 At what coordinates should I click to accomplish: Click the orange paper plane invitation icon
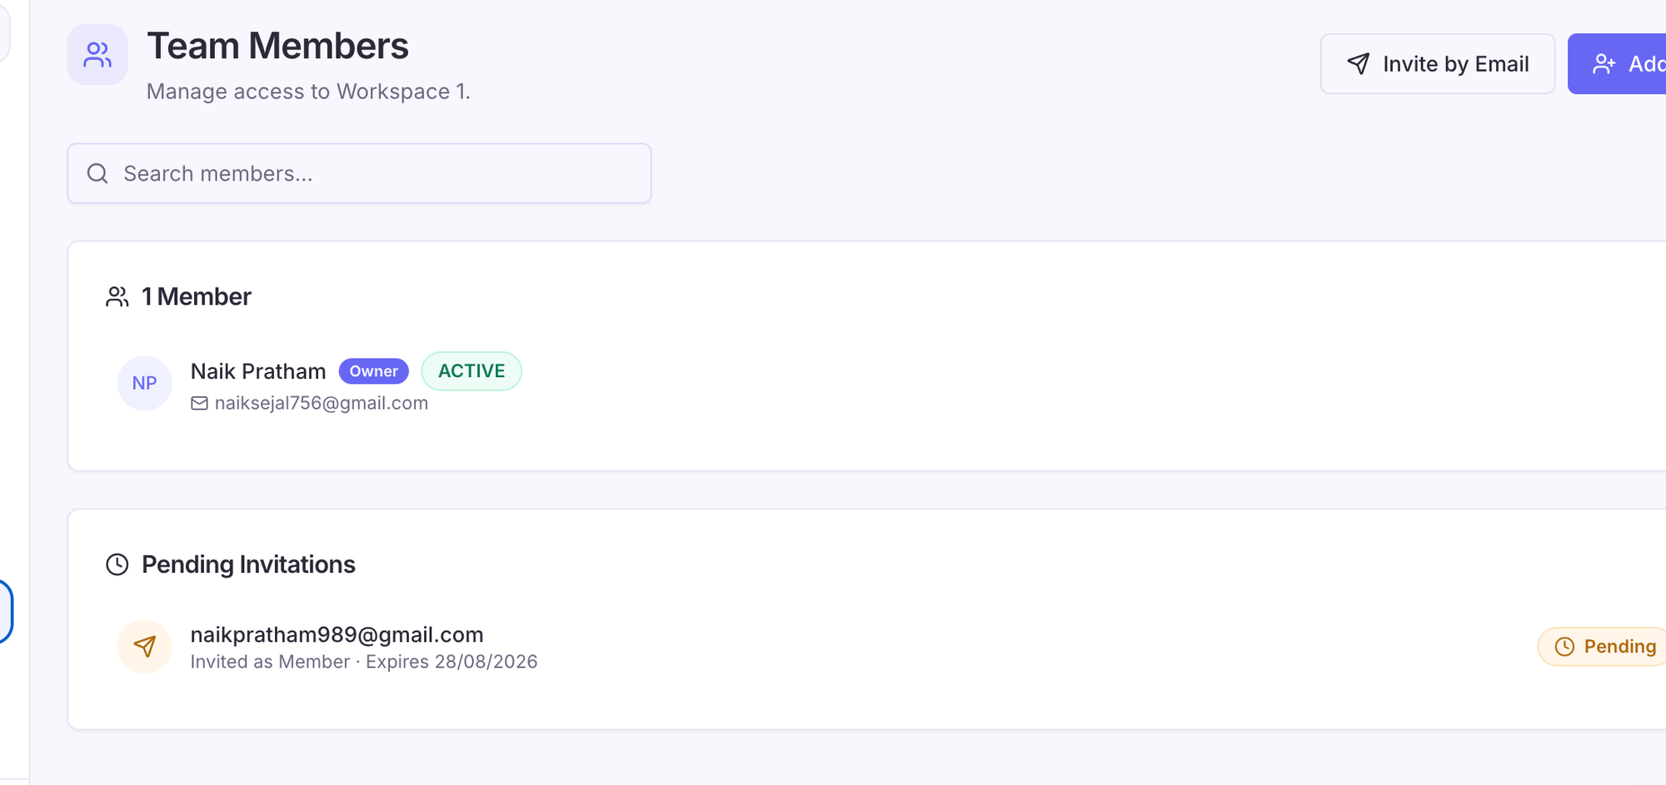(x=145, y=647)
